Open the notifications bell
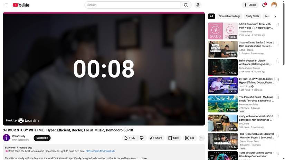285x160 pixels. (264, 5)
